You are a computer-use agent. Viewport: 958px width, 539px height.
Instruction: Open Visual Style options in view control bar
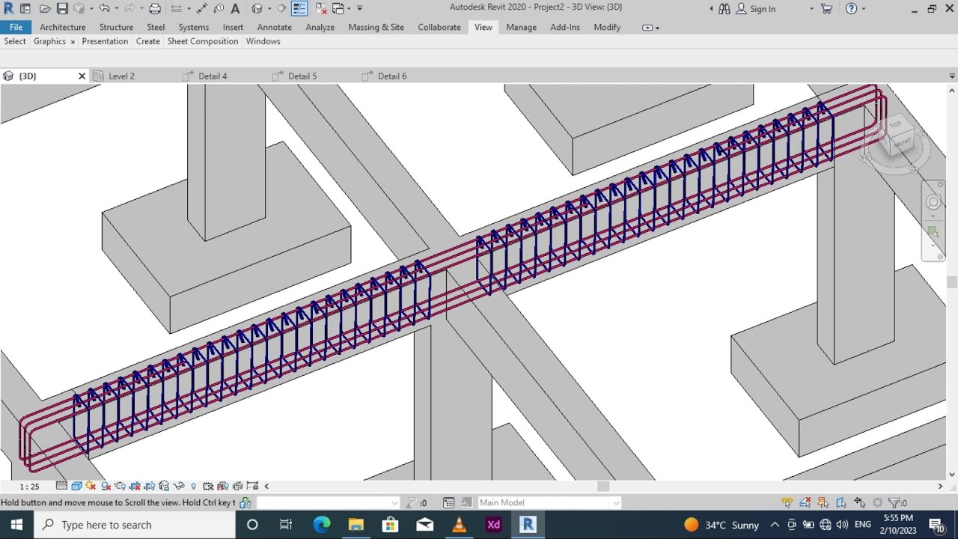76,486
